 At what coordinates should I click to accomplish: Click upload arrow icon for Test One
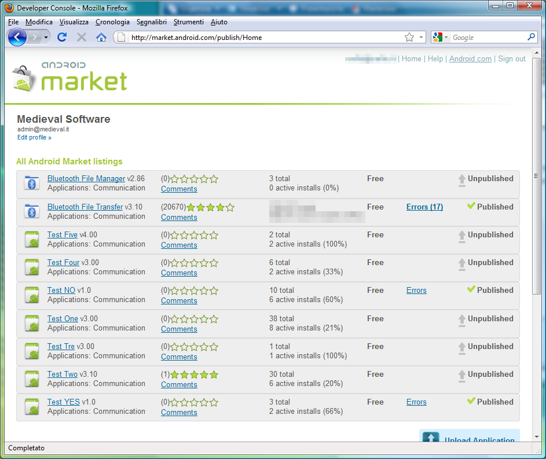[461, 321]
